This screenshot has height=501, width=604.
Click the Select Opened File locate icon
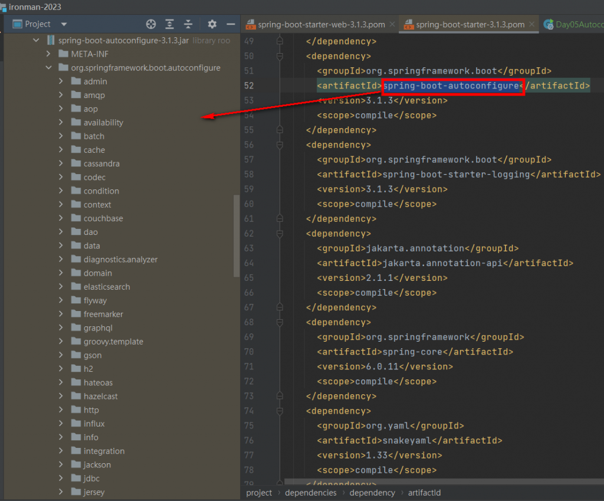coord(151,24)
